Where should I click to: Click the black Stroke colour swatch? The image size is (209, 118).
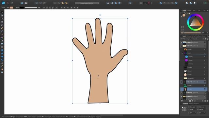pos(22,8)
